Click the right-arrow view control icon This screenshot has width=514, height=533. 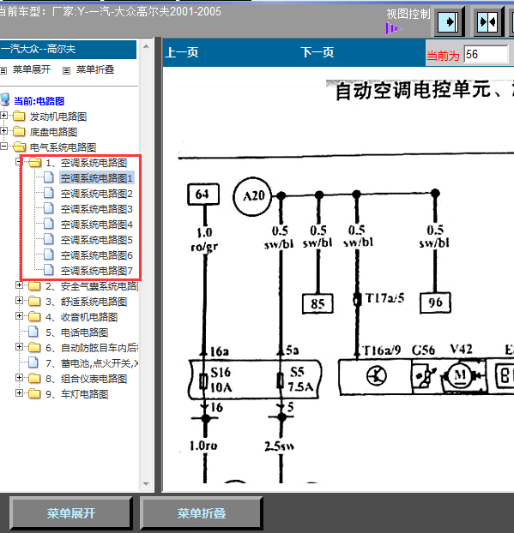(448, 22)
